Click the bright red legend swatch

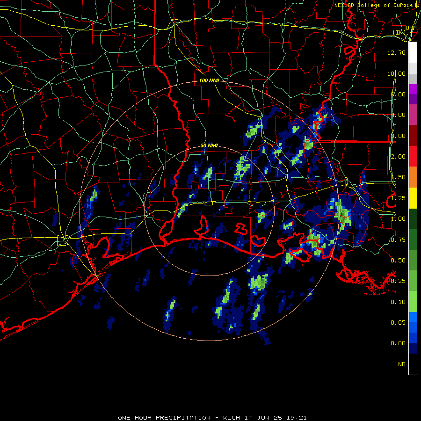pyautogui.click(x=413, y=156)
